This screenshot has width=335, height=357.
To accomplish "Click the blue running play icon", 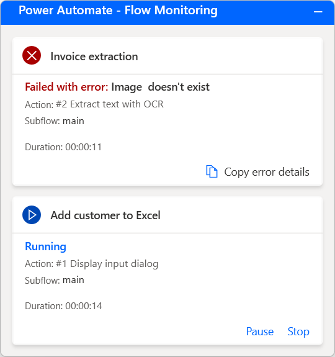I will click(32, 215).
